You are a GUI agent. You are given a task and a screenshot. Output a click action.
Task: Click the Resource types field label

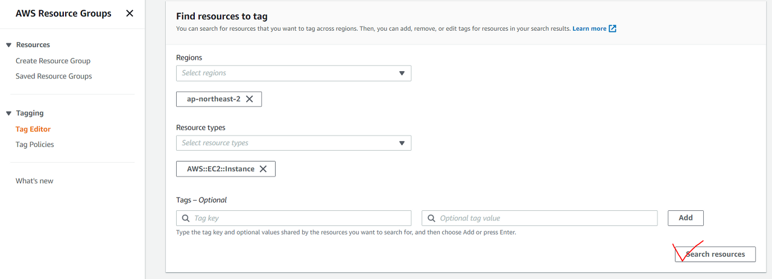pos(201,128)
